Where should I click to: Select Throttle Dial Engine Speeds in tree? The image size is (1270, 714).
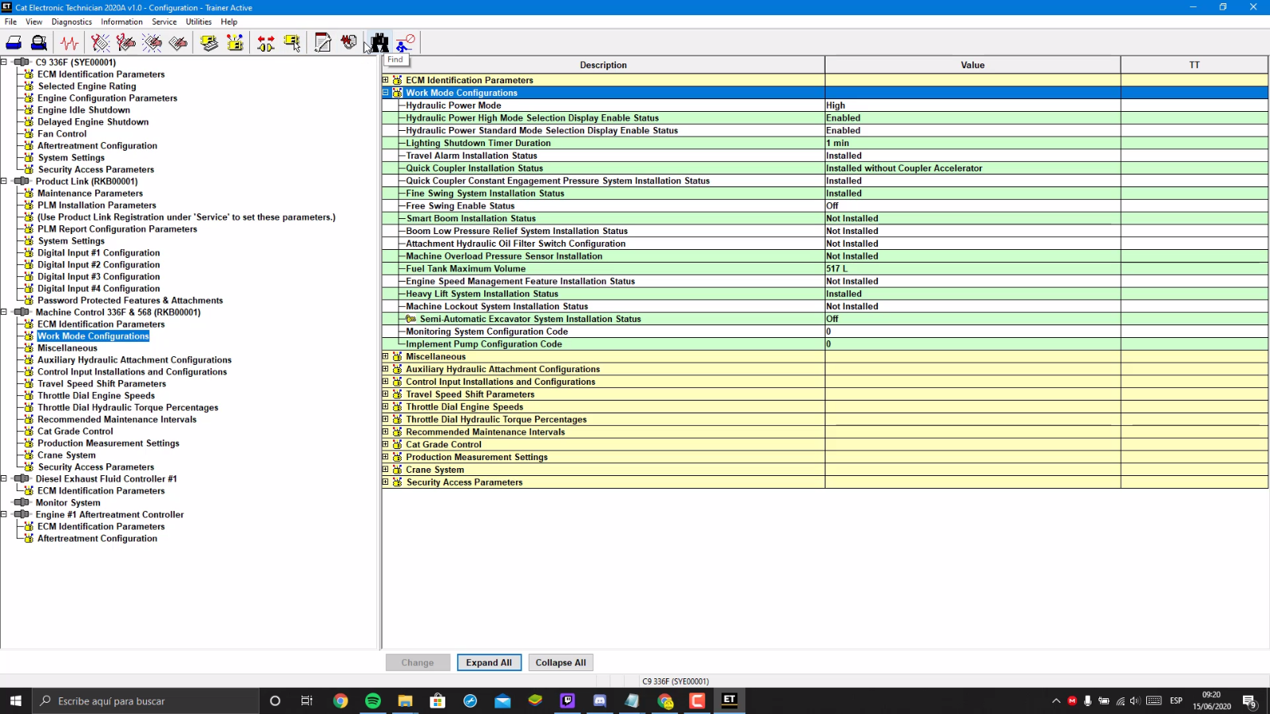(x=96, y=395)
